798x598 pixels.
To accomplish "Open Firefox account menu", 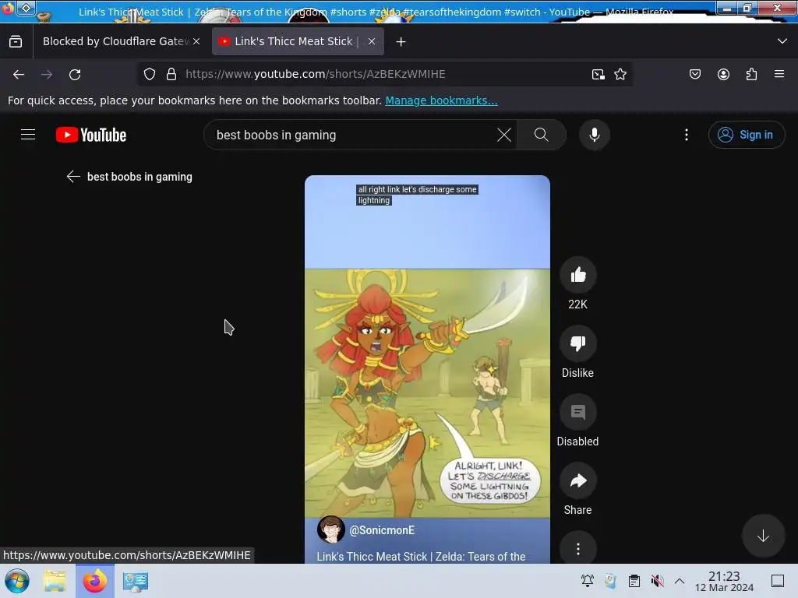I will pos(724,74).
